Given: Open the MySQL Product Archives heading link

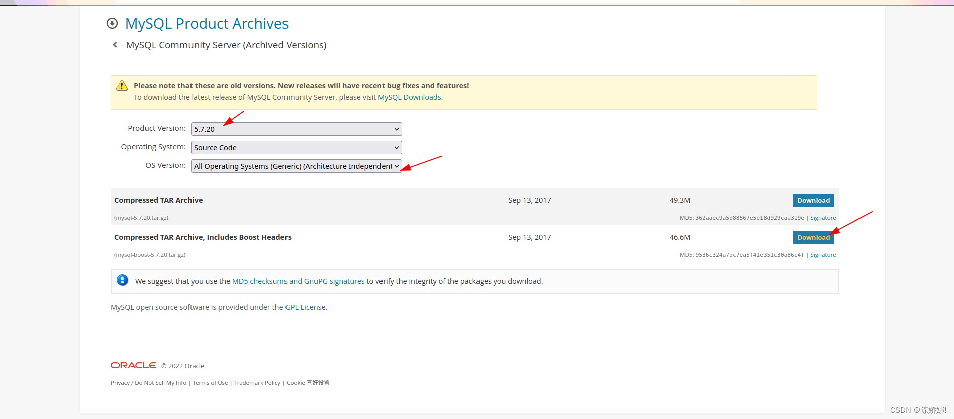Looking at the screenshot, I should click(207, 23).
